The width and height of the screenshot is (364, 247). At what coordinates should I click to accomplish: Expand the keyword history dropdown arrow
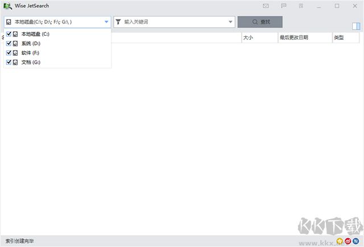[x=230, y=22]
